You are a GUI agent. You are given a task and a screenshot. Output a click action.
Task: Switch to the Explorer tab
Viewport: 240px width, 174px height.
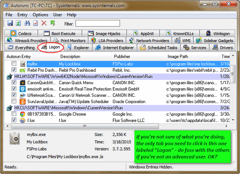point(78,47)
